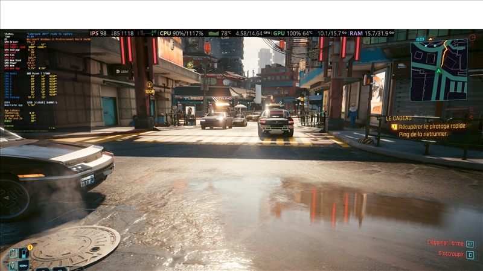Click the C key icon for crouching
The image size is (483, 271).
tap(470, 255)
